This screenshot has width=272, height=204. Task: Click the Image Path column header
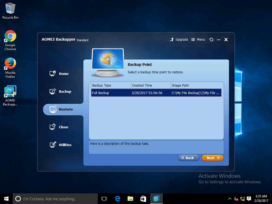click(x=196, y=85)
